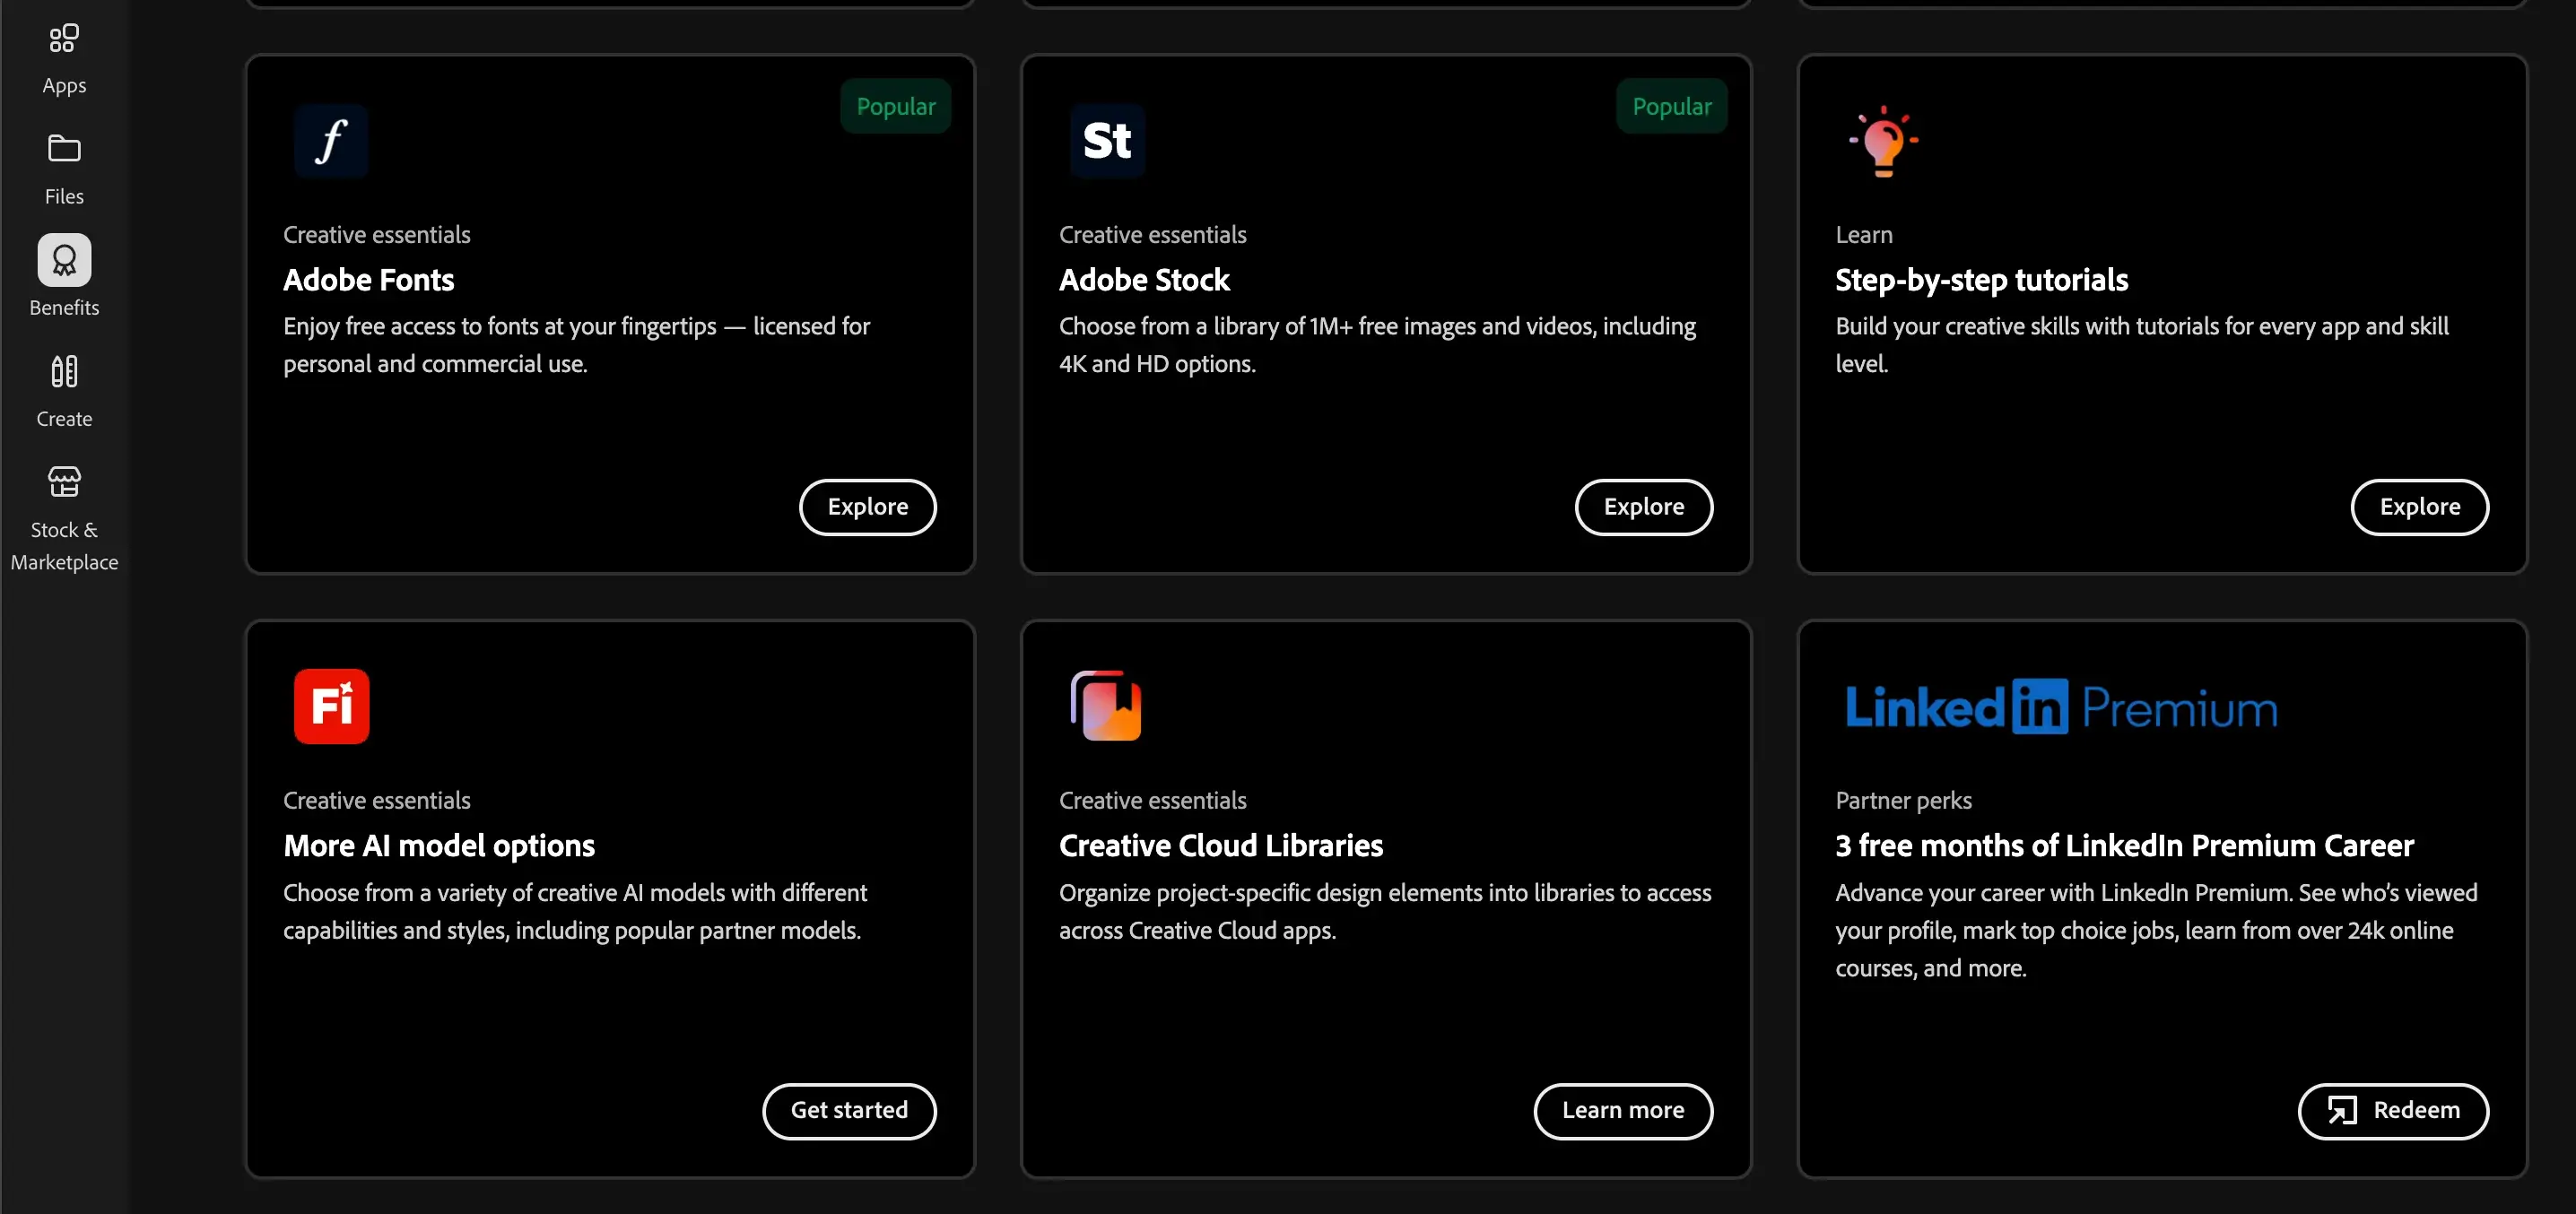Open the Files folder icon
The height and width of the screenshot is (1214, 2576).
click(64, 149)
